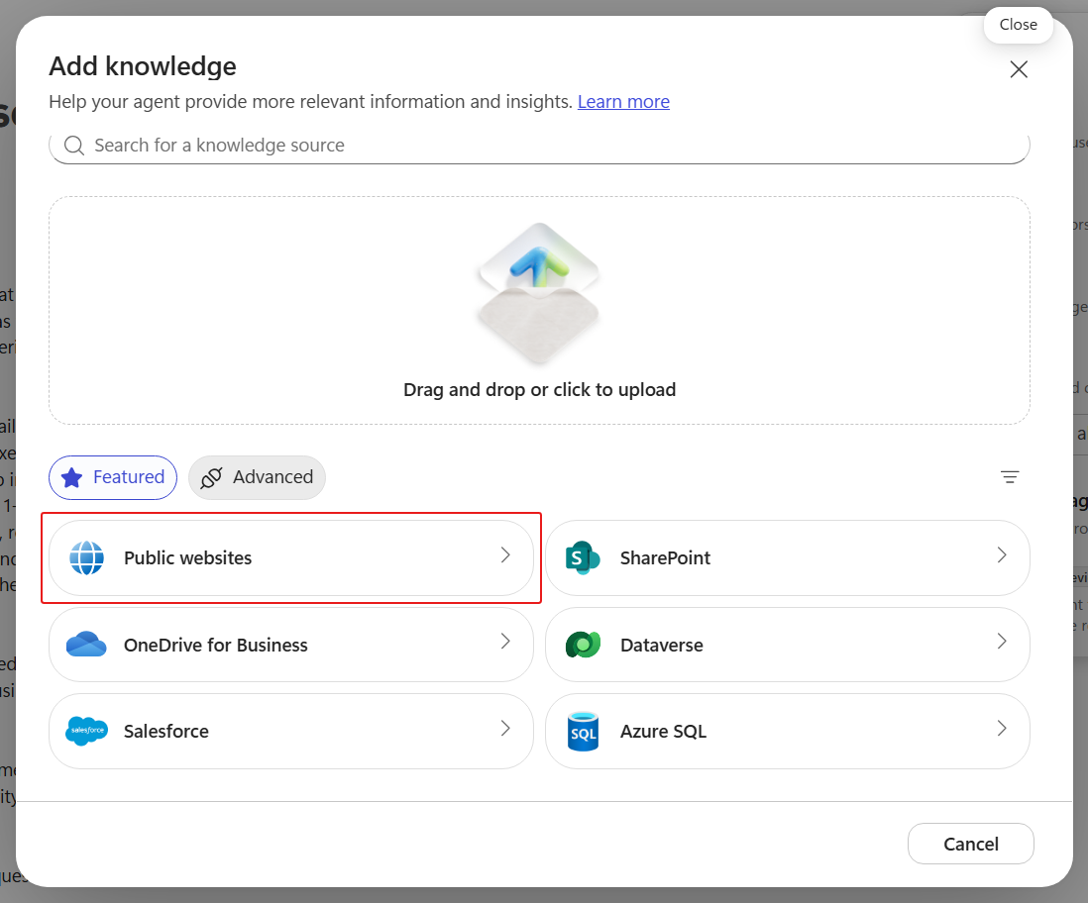Click the Dataverse logo icon
Viewport: 1088px width, 903px height.
[583, 645]
